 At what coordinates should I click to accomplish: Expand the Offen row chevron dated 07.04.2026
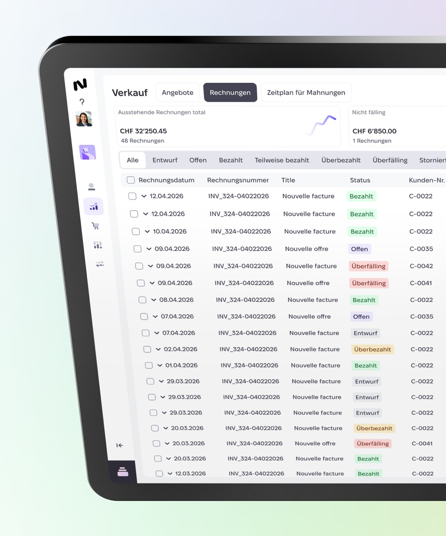(155, 316)
